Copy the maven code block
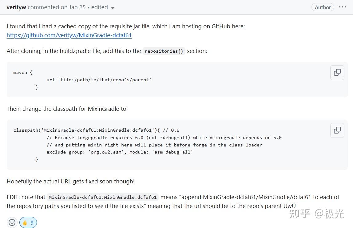This screenshot has width=353, height=228. pos(337,72)
